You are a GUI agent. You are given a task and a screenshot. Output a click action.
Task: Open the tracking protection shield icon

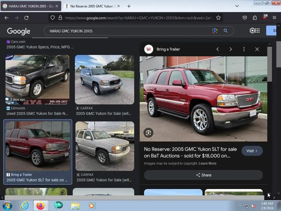[x=52, y=18]
